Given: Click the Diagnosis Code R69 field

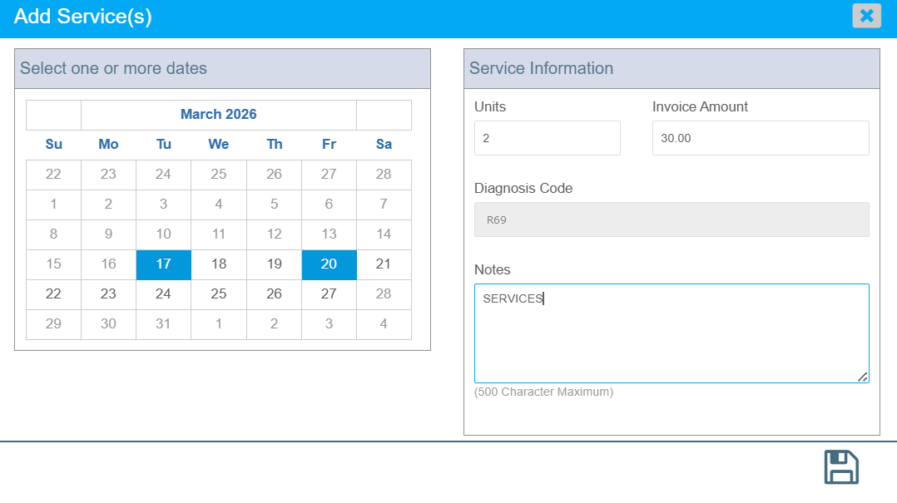Looking at the screenshot, I should pyautogui.click(x=671, y=220).
